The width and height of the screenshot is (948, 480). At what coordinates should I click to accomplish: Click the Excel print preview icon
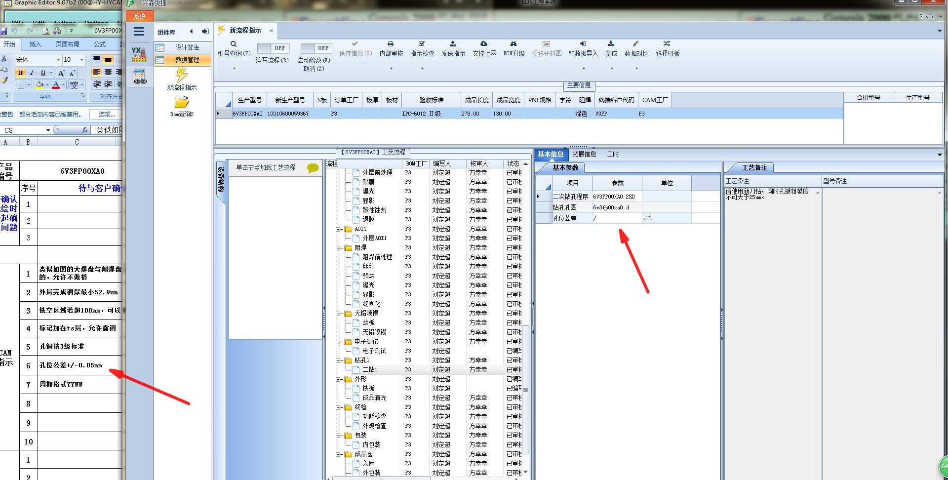(x=45, y=31)
